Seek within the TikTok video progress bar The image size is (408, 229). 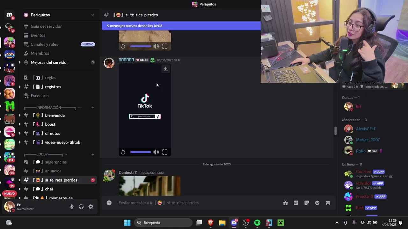point(141,152)
